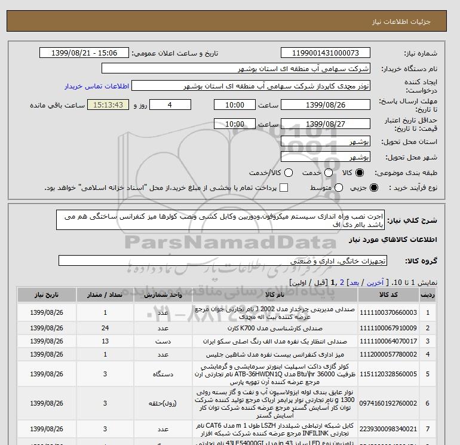Click کولر گازی داکت اسپلیت item name
This screenshot has height=445, width=460.
[x=275, y=374]
